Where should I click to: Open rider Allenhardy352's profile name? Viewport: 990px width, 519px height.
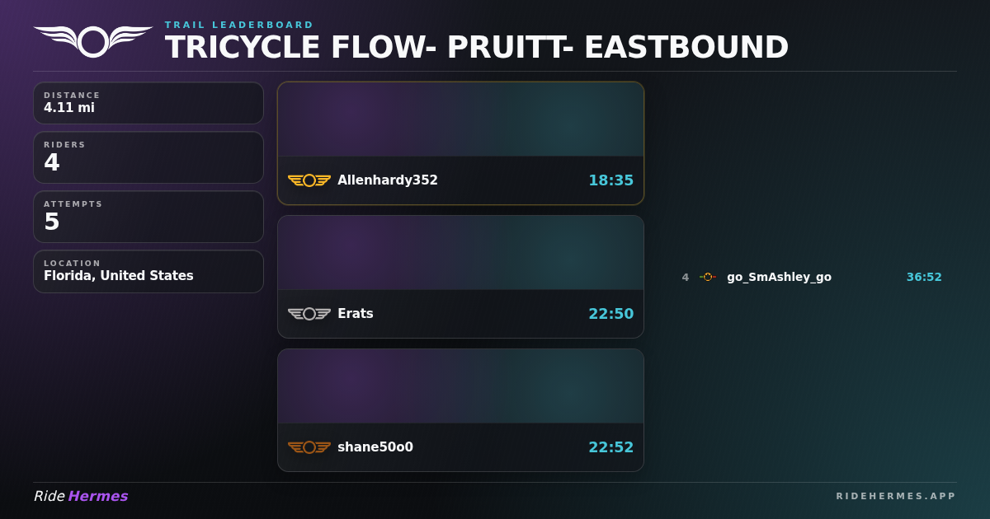387,180
